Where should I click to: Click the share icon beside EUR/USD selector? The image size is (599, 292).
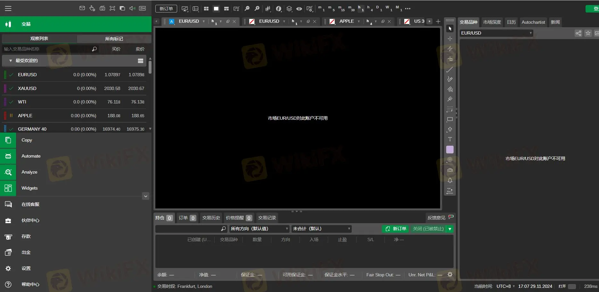coord(578,33)
